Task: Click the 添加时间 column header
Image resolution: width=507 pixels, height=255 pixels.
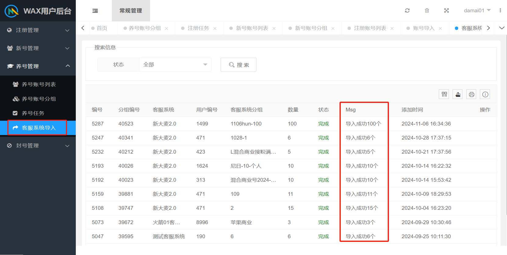Action: coord(412,110)
